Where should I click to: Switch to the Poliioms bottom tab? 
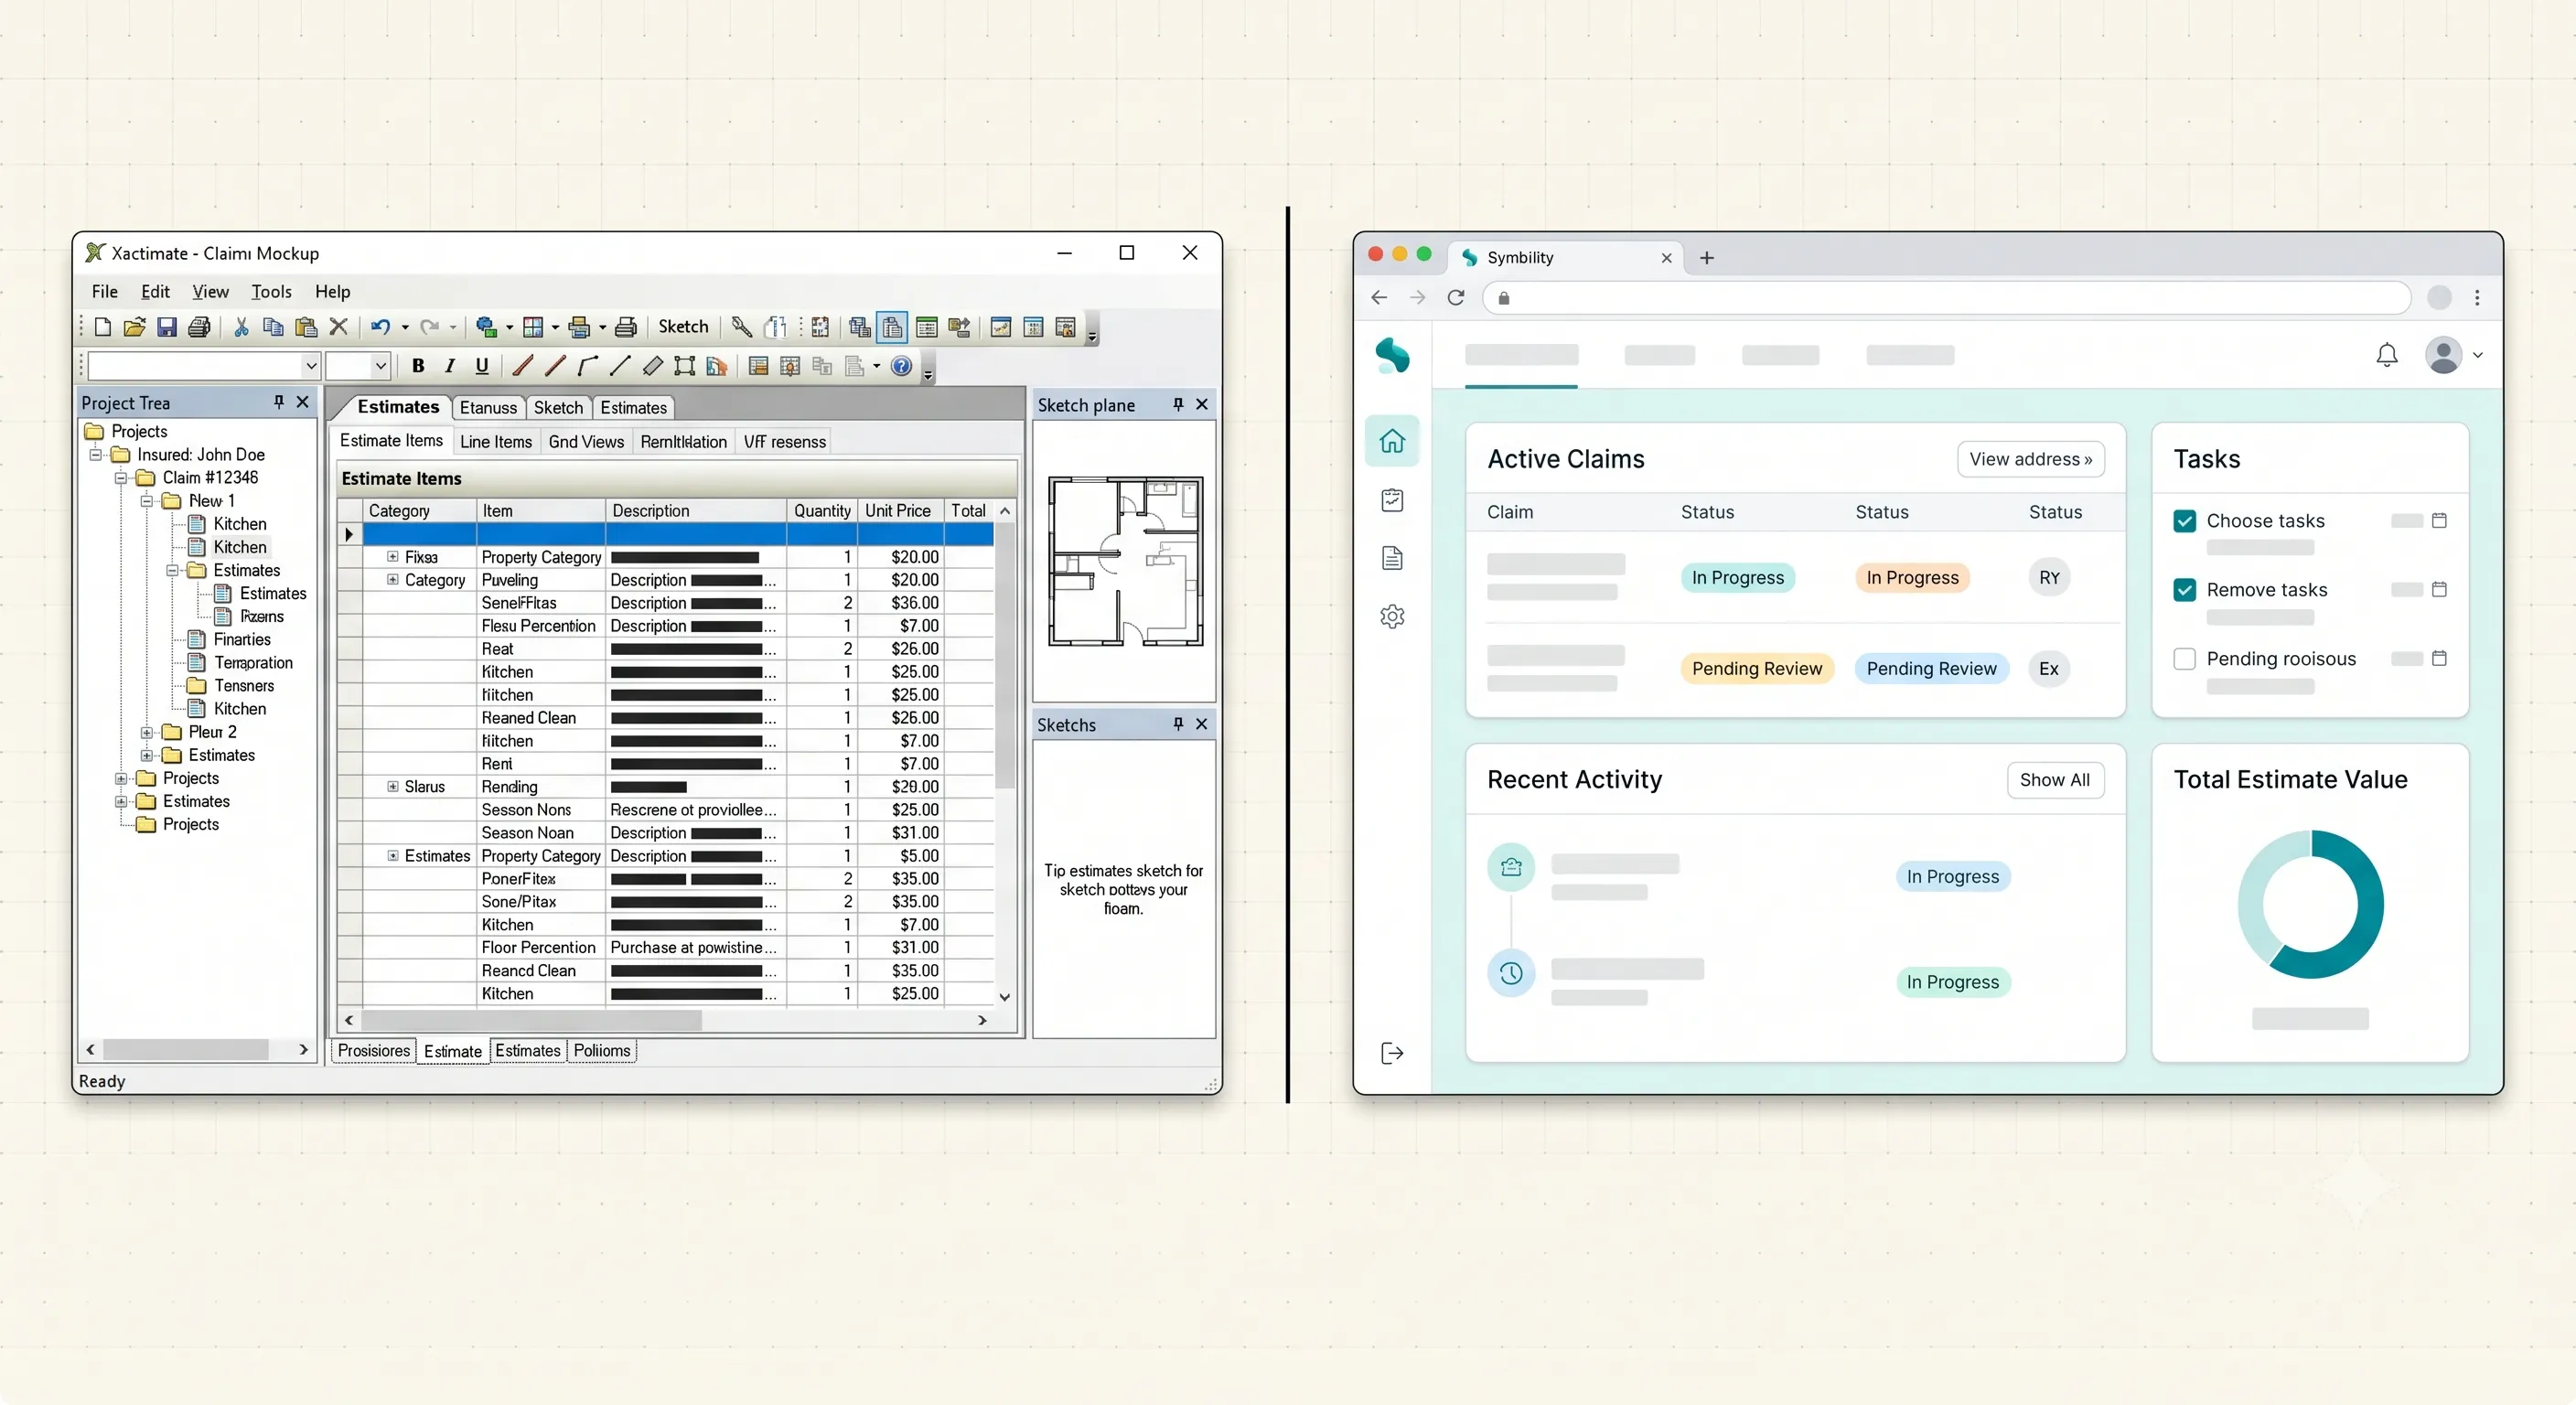pos(602,1051)
